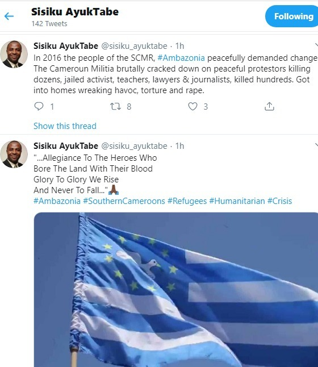This screenshot has height=367, width=318.
Task: Expand the second tweet's options chevron
Action: pyautogui.click(x=316, y=145)
